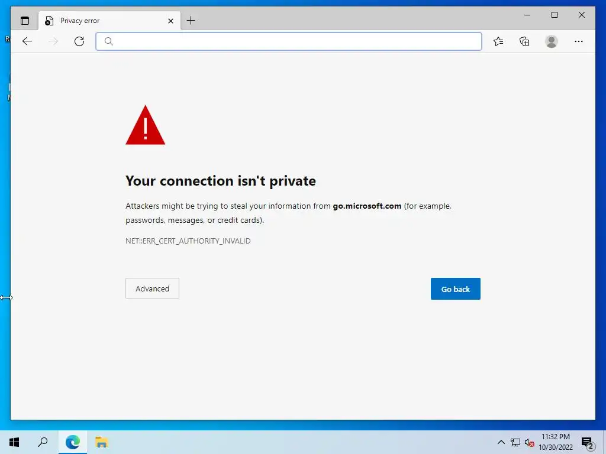This screenshot has height=454, width=606.
Task: Click the Microsoft Edge taskbar icon
Action: (x=73, y=442)
